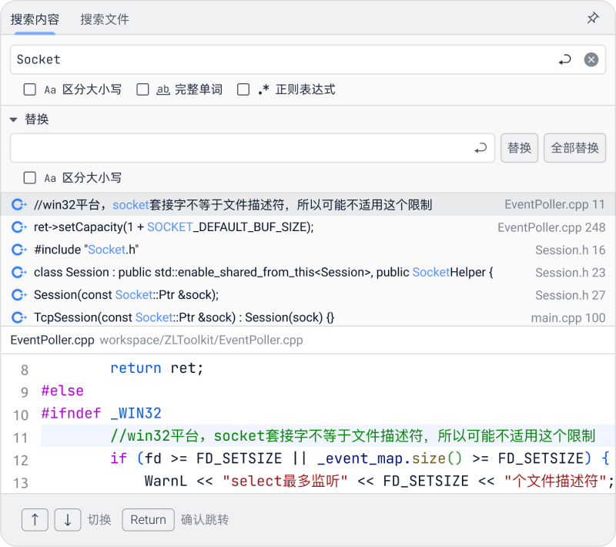Click the 全部替换 button

574,148
